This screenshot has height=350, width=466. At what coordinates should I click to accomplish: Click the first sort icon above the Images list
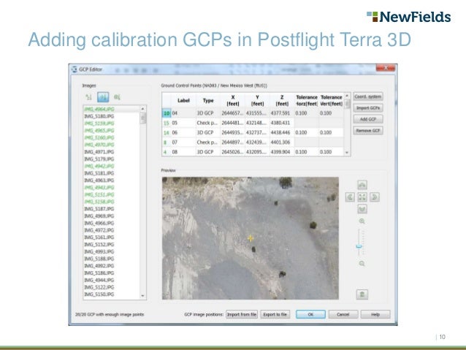(88, 97)
